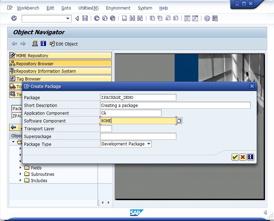Open the Package Type dropdown
Viewport: 274px width, 221px height.
(x=149, y=144)
